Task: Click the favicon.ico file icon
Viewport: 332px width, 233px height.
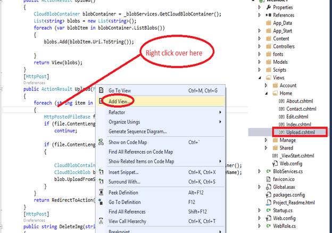Action: (268, 179)
